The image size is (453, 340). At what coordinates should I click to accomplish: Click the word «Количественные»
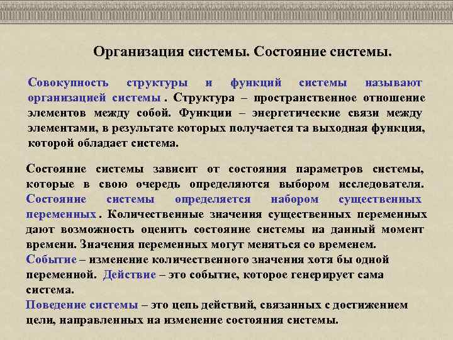pyautogui.click(x=155, y=215)
